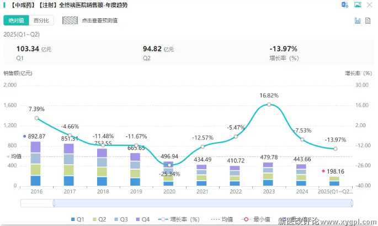Save chart as image icon

click(358, 5)
